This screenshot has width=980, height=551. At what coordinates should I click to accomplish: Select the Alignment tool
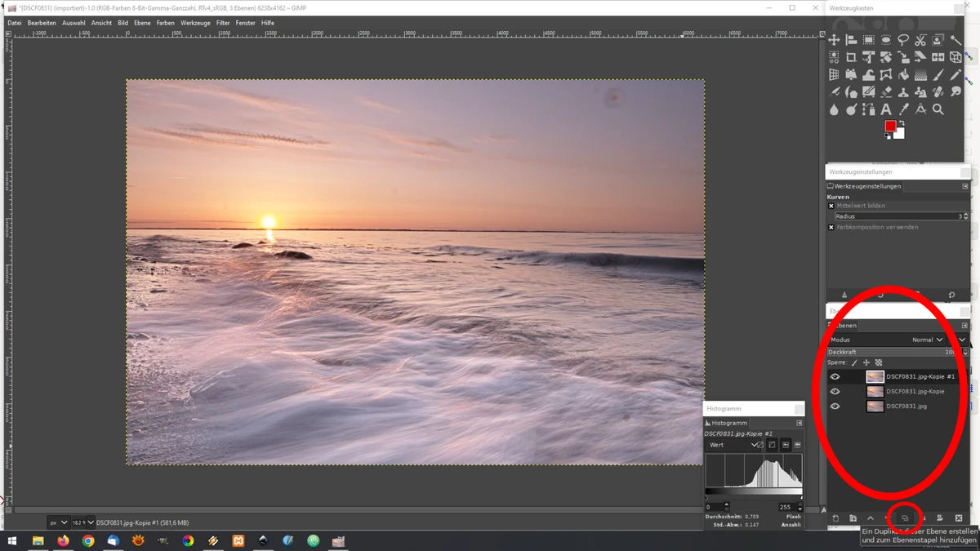[x=851, y=39]
